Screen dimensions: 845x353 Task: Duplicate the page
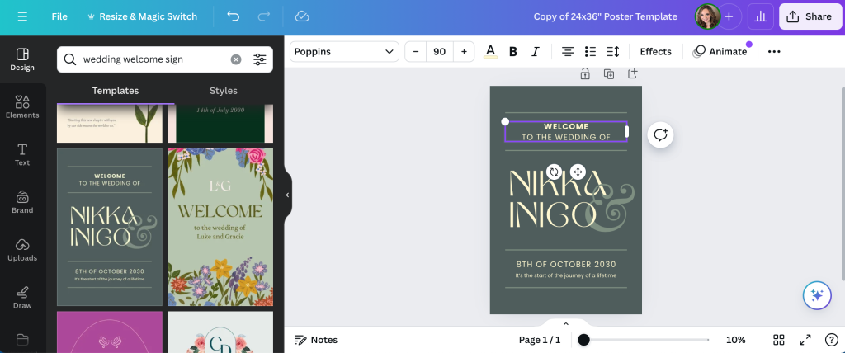[609, 74]
